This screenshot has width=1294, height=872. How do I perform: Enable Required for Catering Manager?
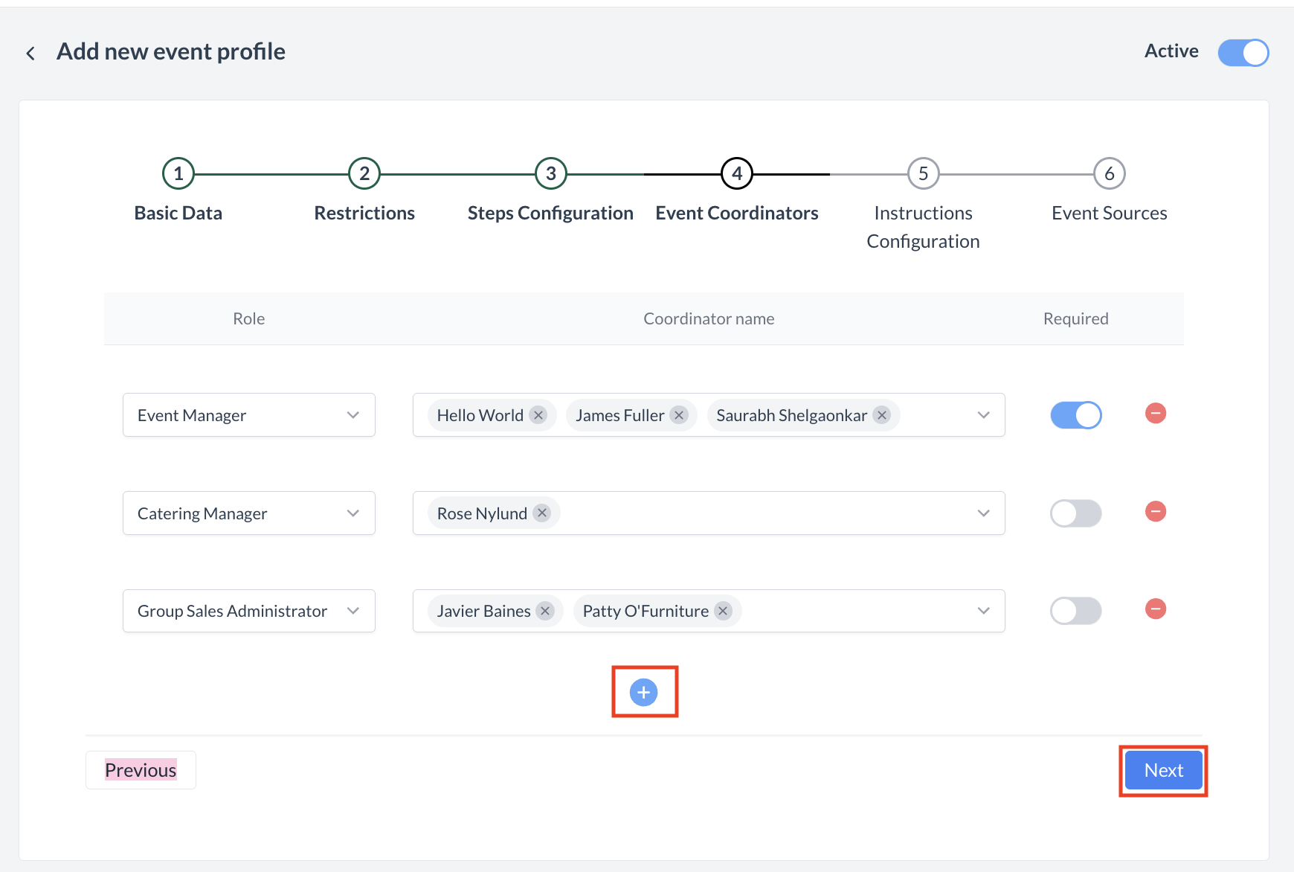pos(1075,513)
